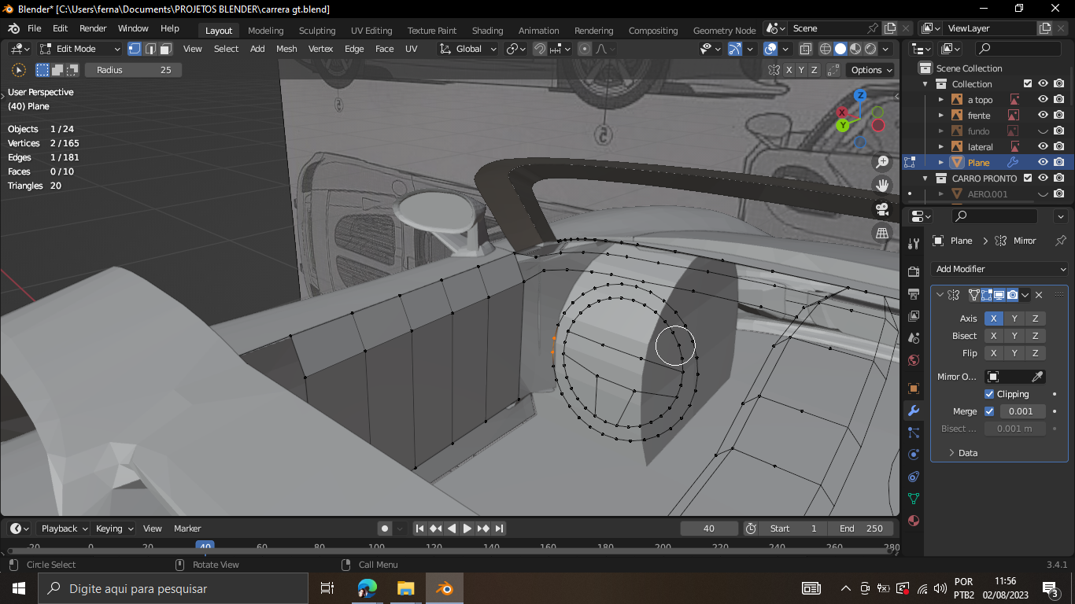Switch to orthographic view grid icon
The image size is (1075, 604).
pyautogui.click(x=882, y=233)
